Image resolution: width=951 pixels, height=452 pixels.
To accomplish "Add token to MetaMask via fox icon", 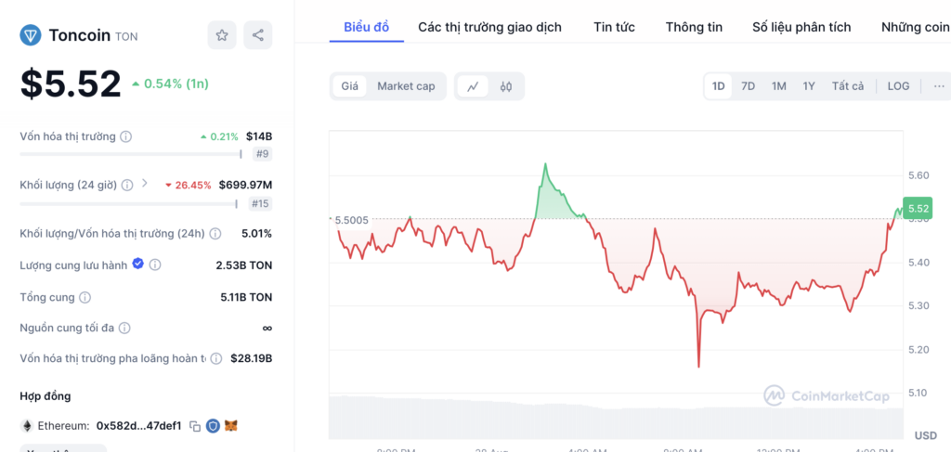I will 231,426.
